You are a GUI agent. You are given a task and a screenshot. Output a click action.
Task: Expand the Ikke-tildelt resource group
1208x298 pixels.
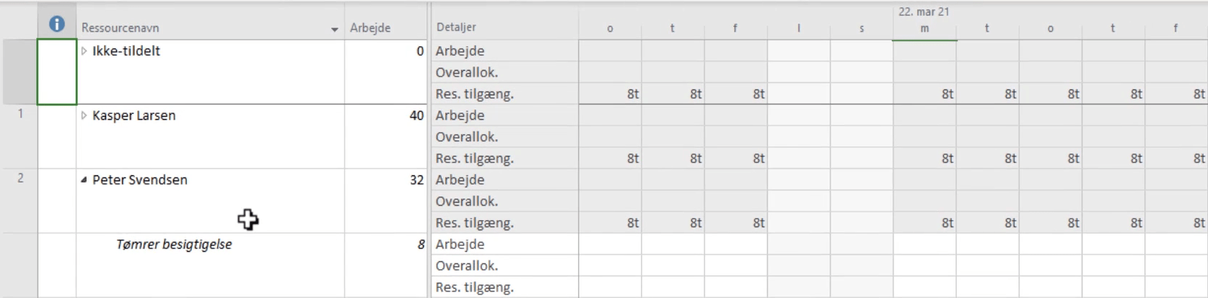(x=84, y=51)
